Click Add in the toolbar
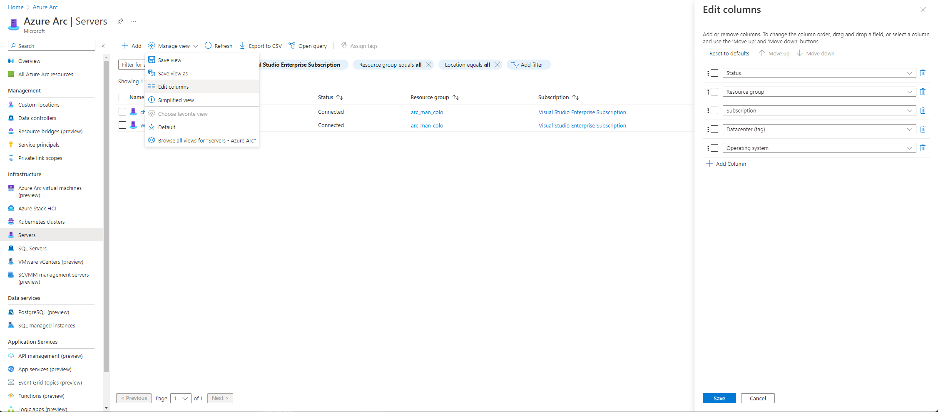 (132, 46)
